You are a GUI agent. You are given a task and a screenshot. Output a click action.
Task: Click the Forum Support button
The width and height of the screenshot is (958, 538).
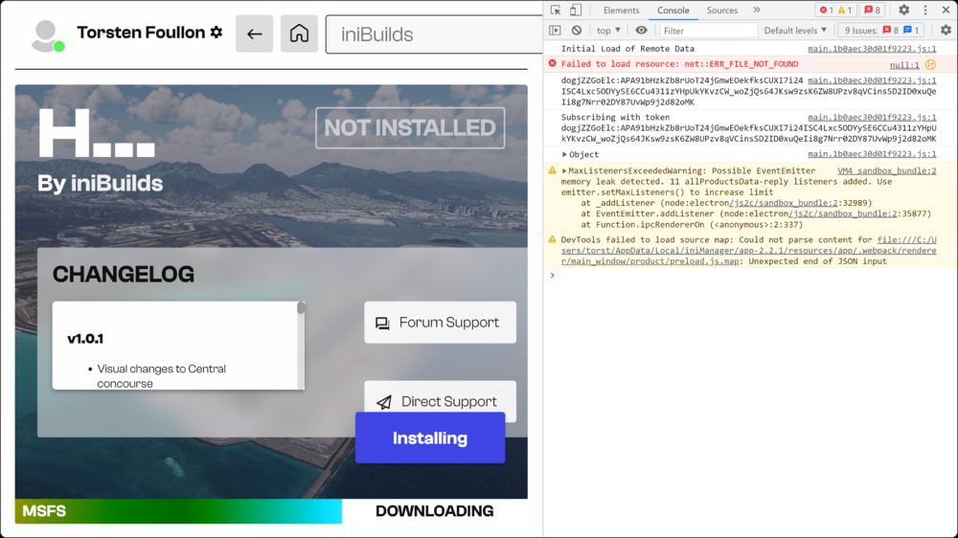[440, 323]
